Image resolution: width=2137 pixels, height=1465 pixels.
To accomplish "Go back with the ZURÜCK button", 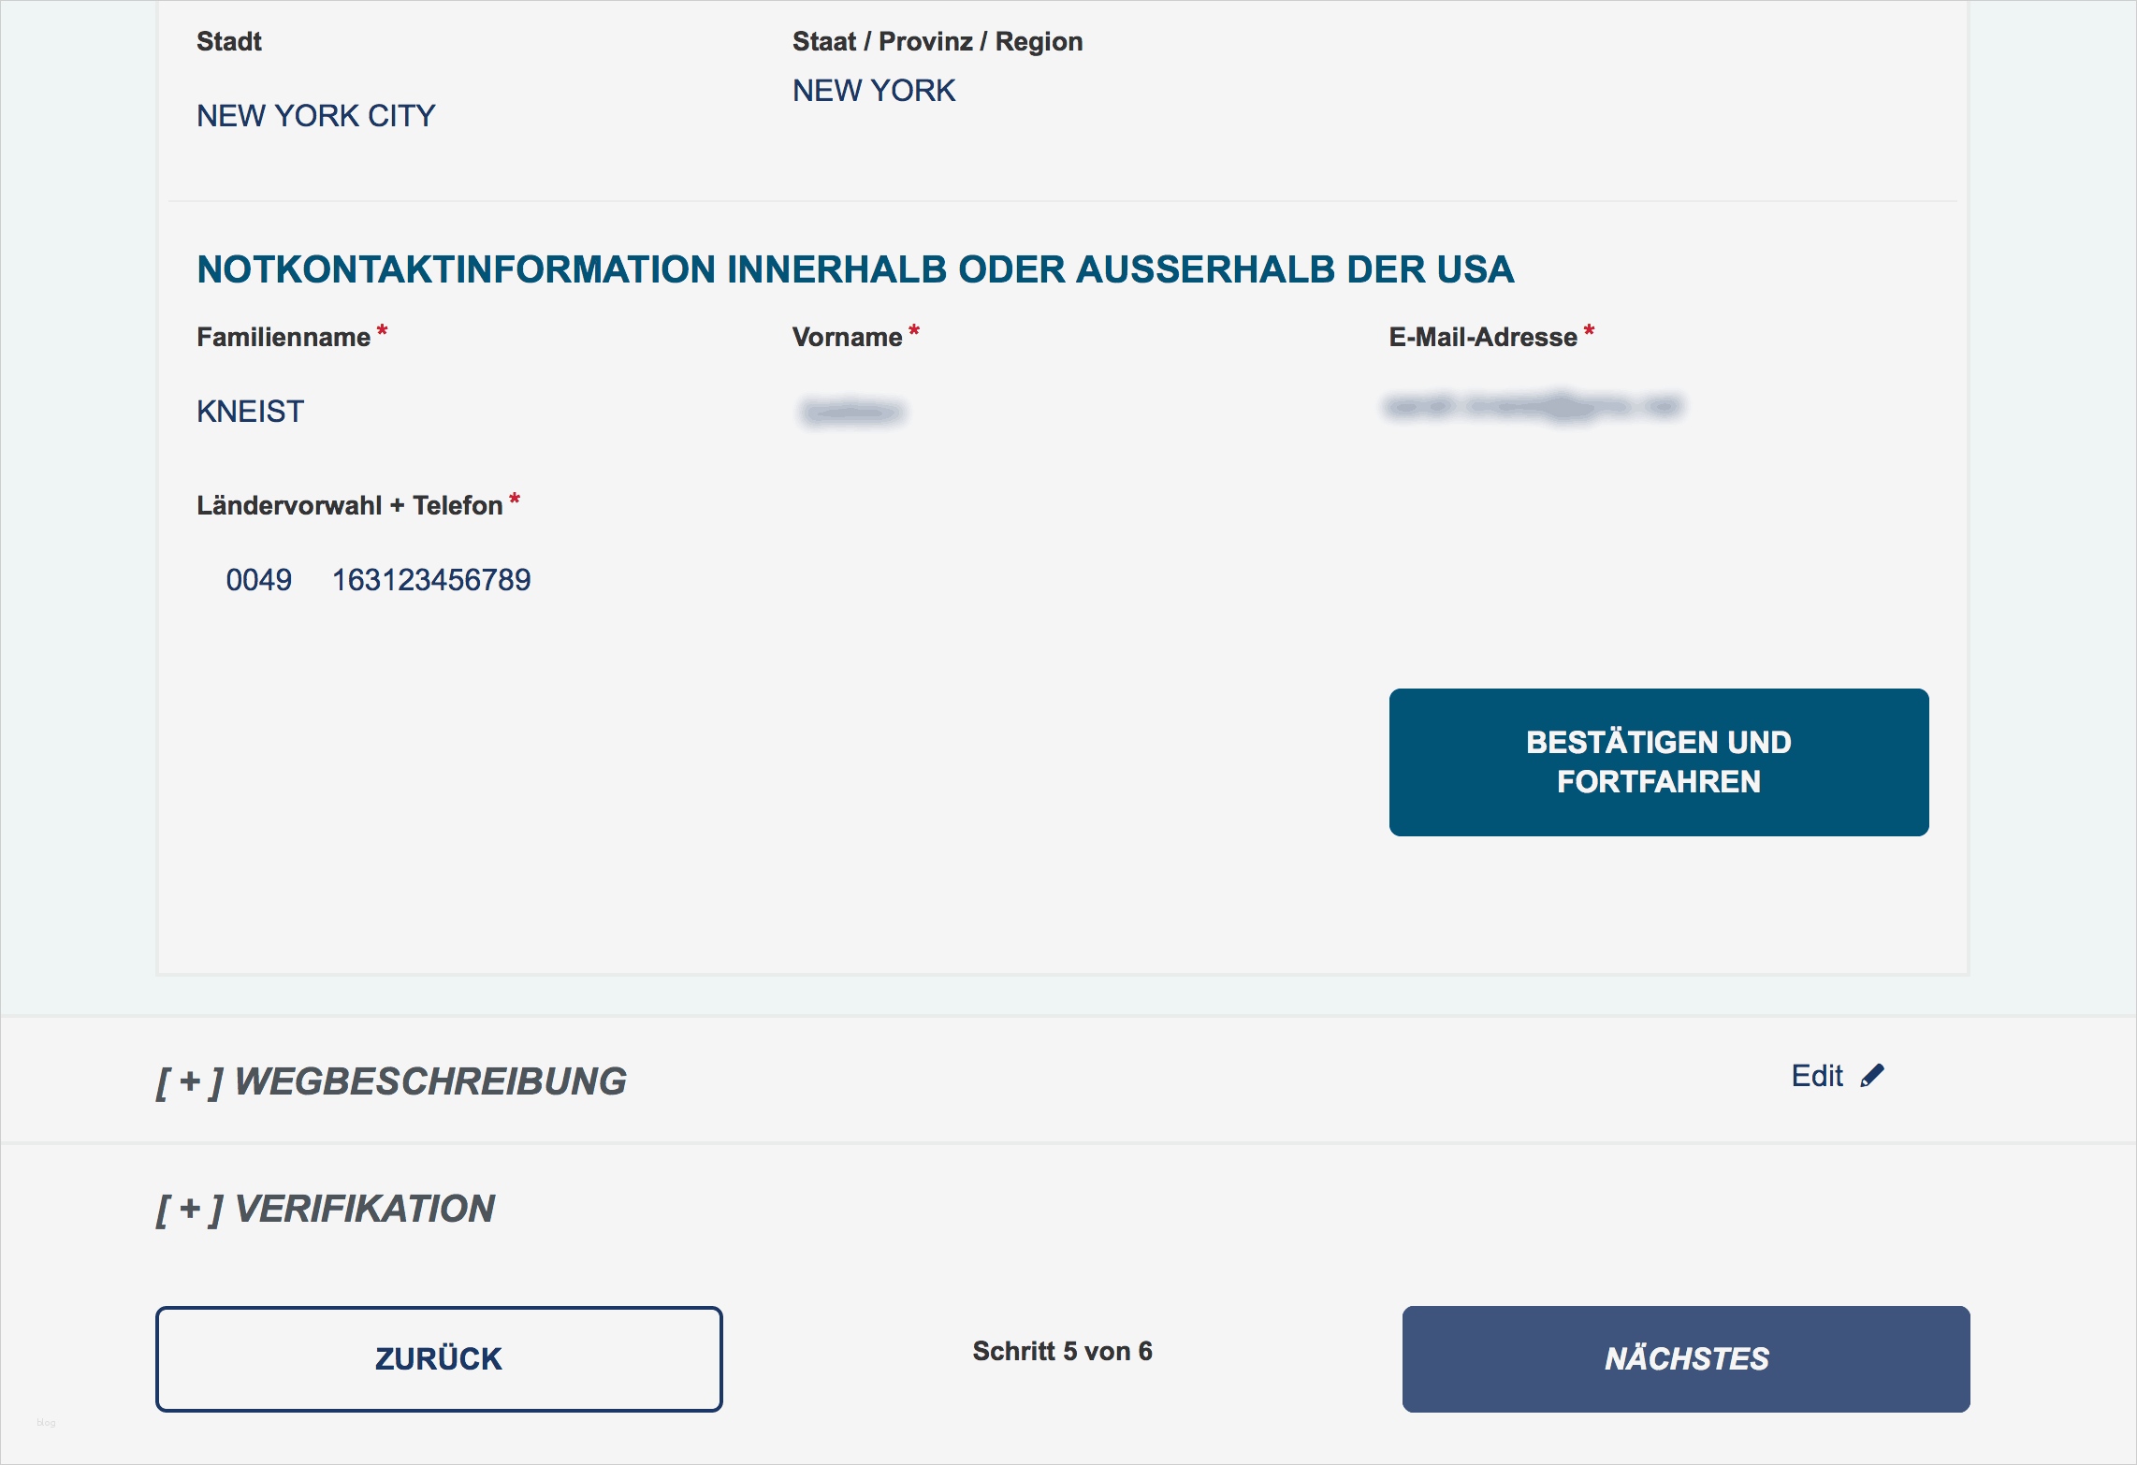I will 439,1358.
